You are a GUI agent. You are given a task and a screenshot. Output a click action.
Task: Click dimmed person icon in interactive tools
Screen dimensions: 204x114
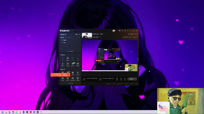click(x=78, y=59)
